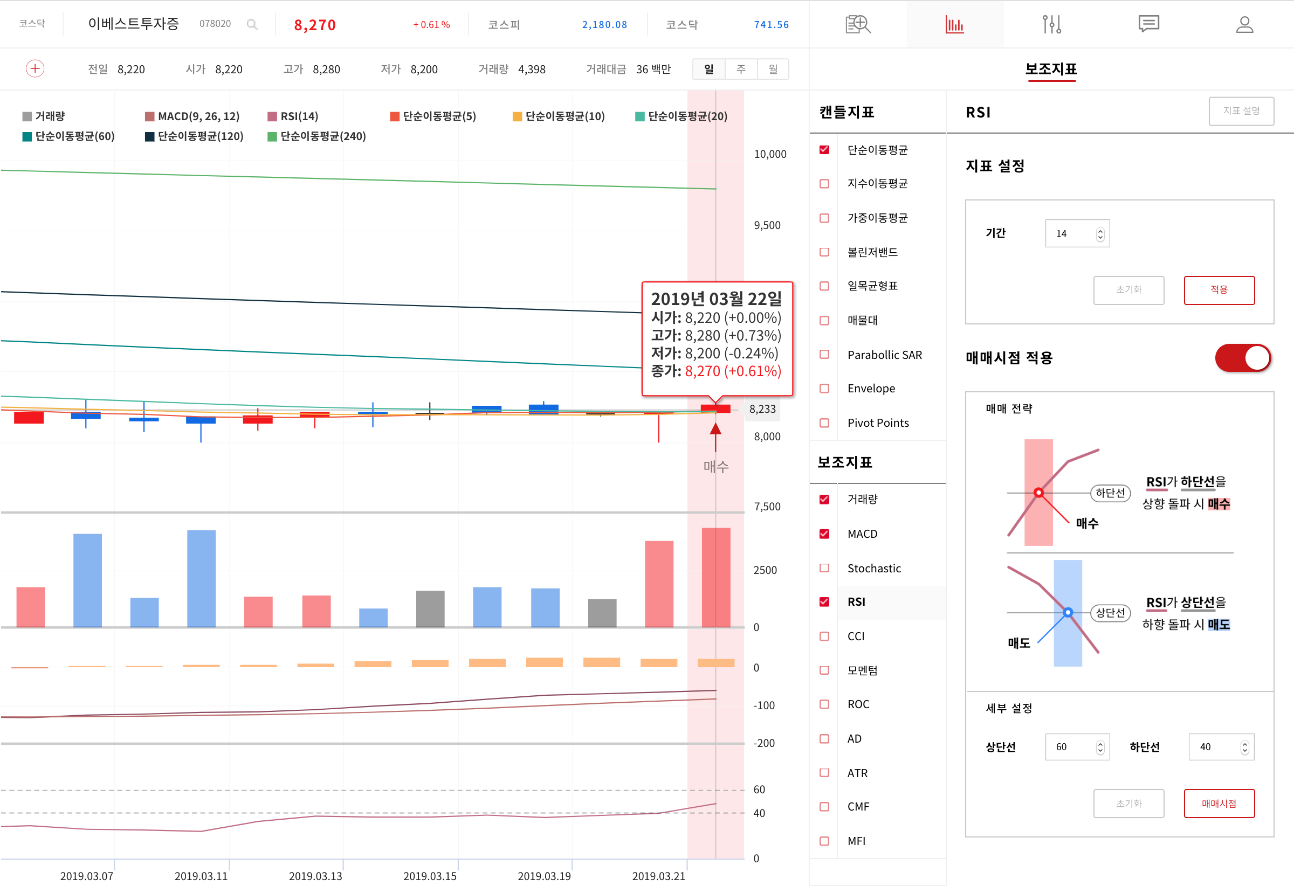Open the 지표 설명 description button

[x=1241, y=111]
